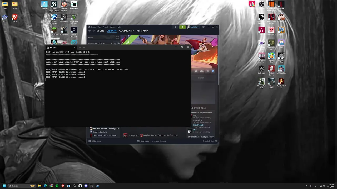The image size is (337, 189).
Task: Launch Resident Evil 5 desktop icon
Action: pos(281,83)
